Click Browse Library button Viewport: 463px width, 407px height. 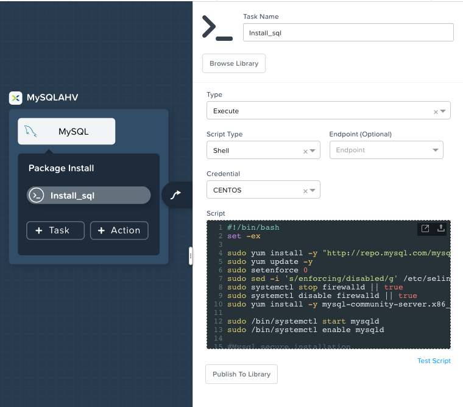tap(234, 63)
